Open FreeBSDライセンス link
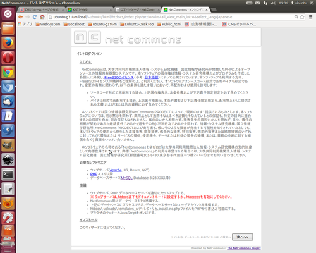This screenshot has height=253, width=316. click(x=119, y=77)
